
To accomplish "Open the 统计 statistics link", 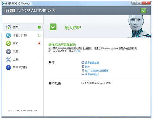I will (x=87, y=67).
